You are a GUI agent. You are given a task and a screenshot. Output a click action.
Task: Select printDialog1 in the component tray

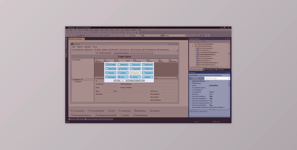coord(154,111)
